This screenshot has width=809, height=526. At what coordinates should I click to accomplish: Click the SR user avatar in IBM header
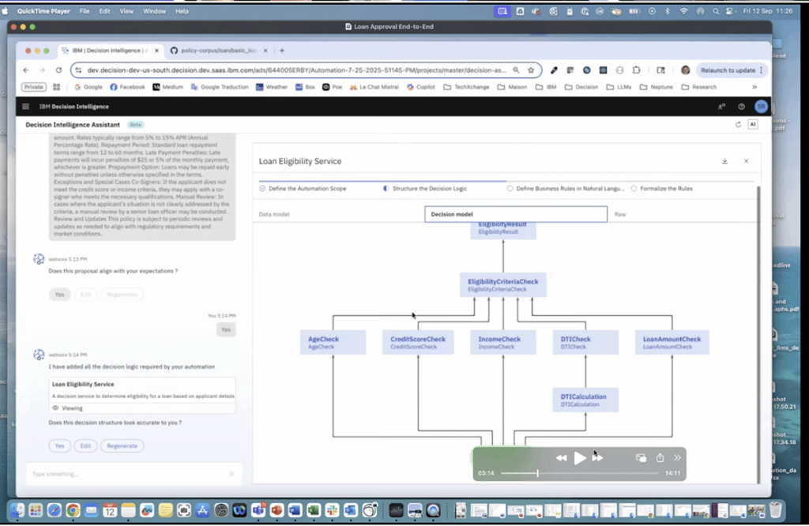[x=761, y=107]
